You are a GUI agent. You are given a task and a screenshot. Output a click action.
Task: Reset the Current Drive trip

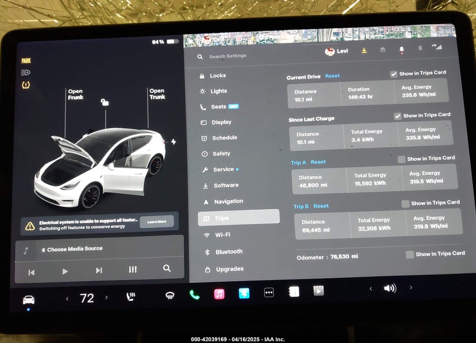332,76
